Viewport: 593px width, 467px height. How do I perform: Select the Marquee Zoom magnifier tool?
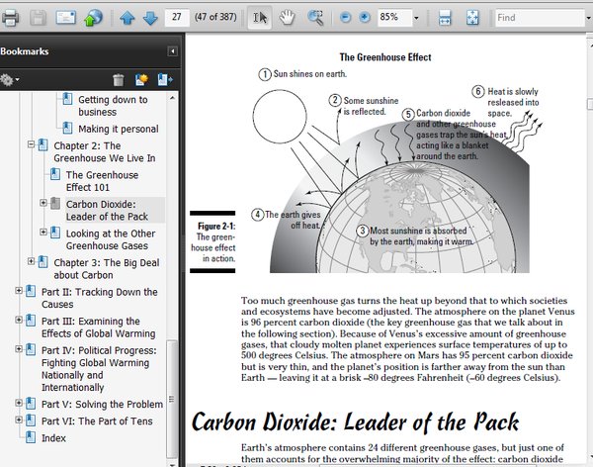pyautogui.click(x=316, y=18)
